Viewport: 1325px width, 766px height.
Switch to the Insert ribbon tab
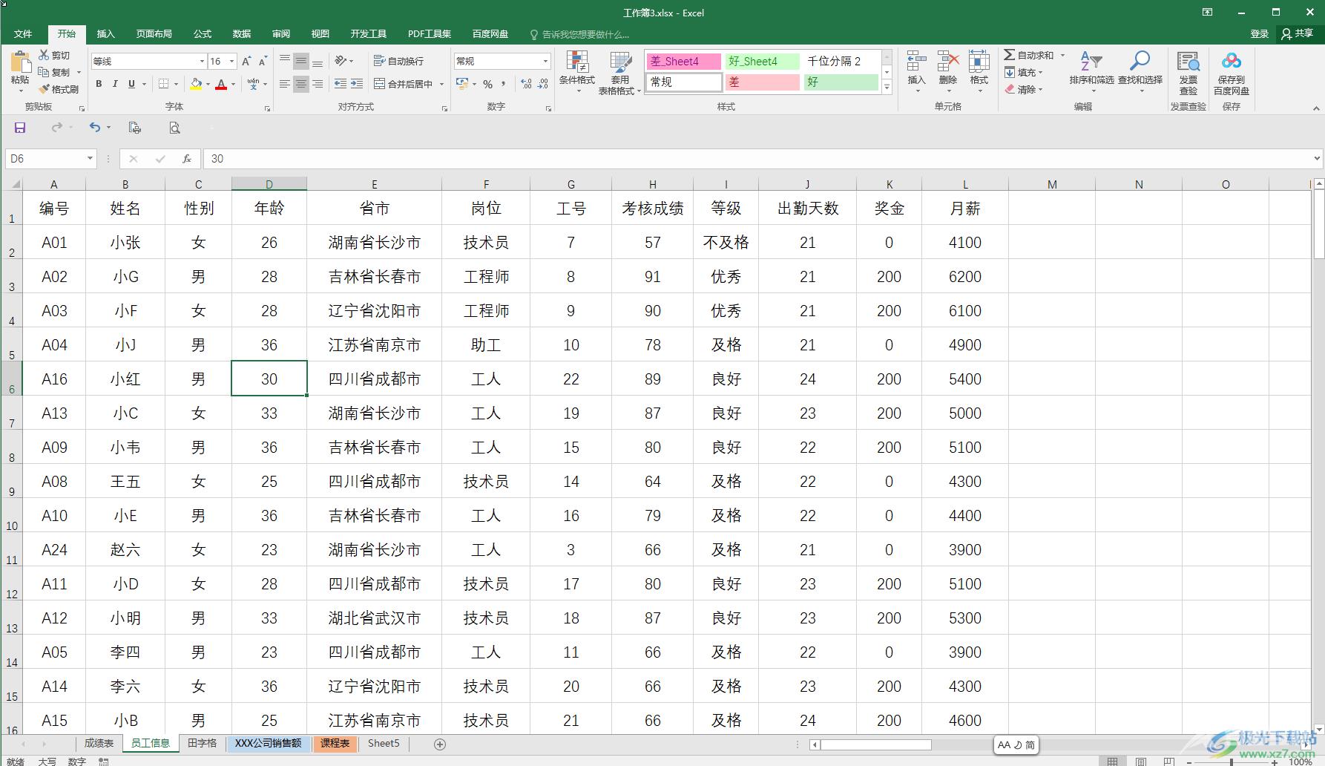(x=105, y=34)
